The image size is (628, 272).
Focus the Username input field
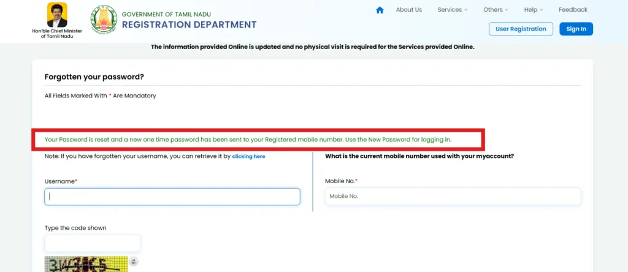[172, 197]
